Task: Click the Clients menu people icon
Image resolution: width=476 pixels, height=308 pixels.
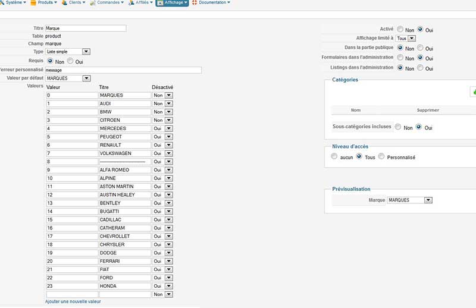Action: (x=64, y=2)
